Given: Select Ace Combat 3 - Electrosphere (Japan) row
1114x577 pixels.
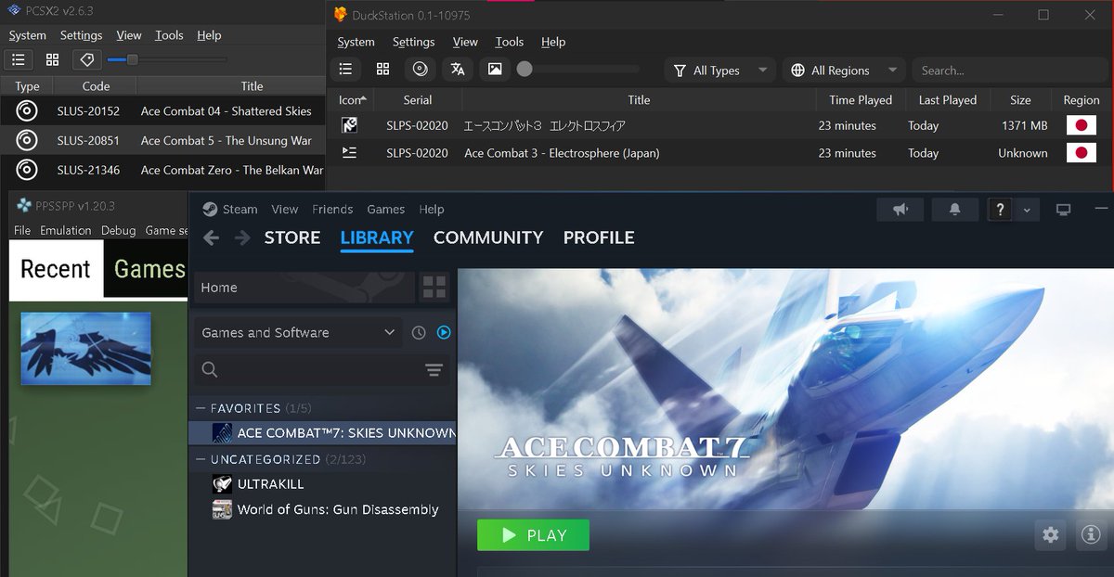Looking at the screenshot, I should point(720,153).
